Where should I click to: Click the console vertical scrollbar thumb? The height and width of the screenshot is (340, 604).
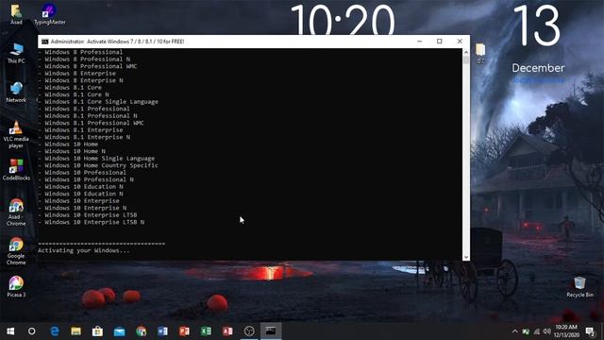(x=466, y=59)
